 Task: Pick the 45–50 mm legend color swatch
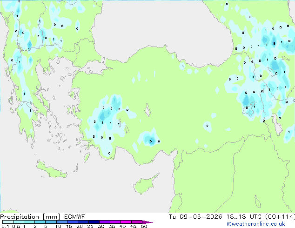pyautogui.click(x=137, y=222)
